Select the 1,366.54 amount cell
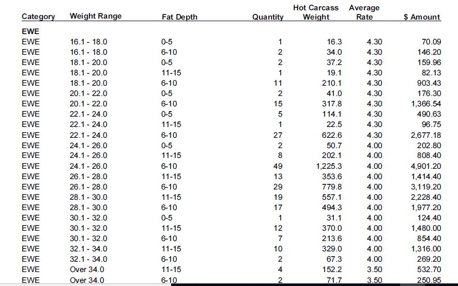 click(426, 104)
